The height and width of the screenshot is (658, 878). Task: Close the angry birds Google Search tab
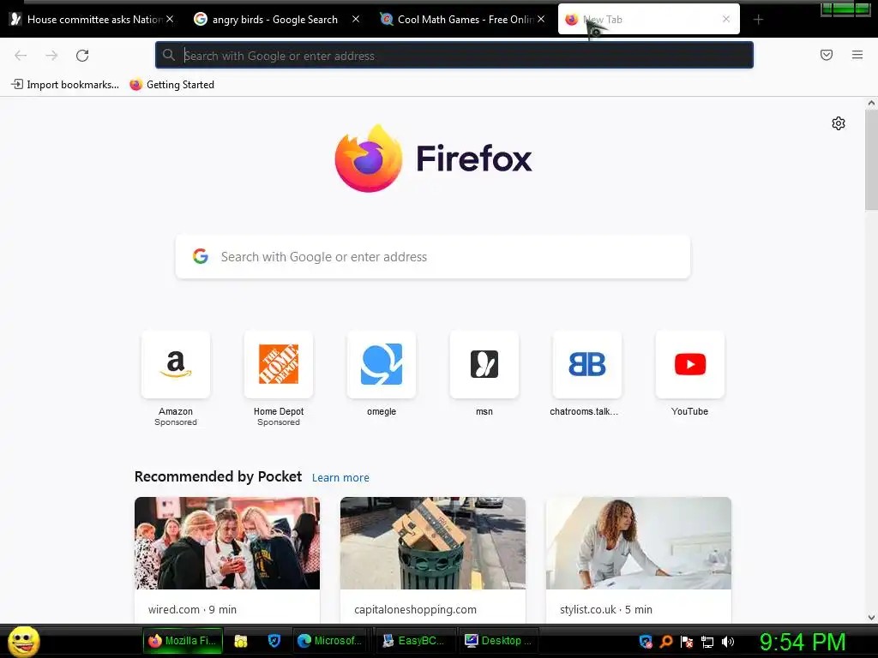coord(356,19)
